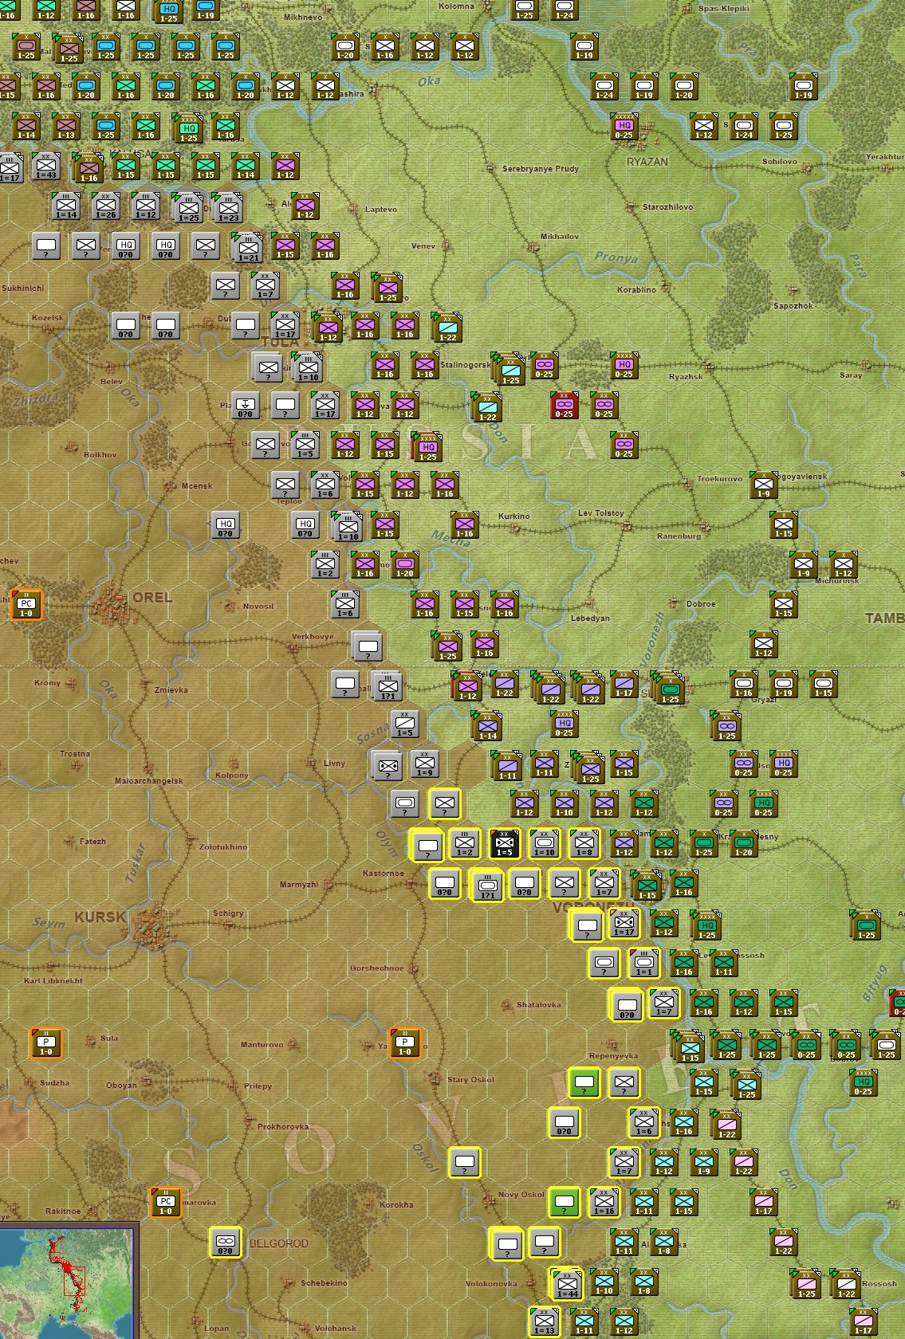Click the Prokhorovka town label
Screen dimensions: 905x1339
coord(282,1126)
